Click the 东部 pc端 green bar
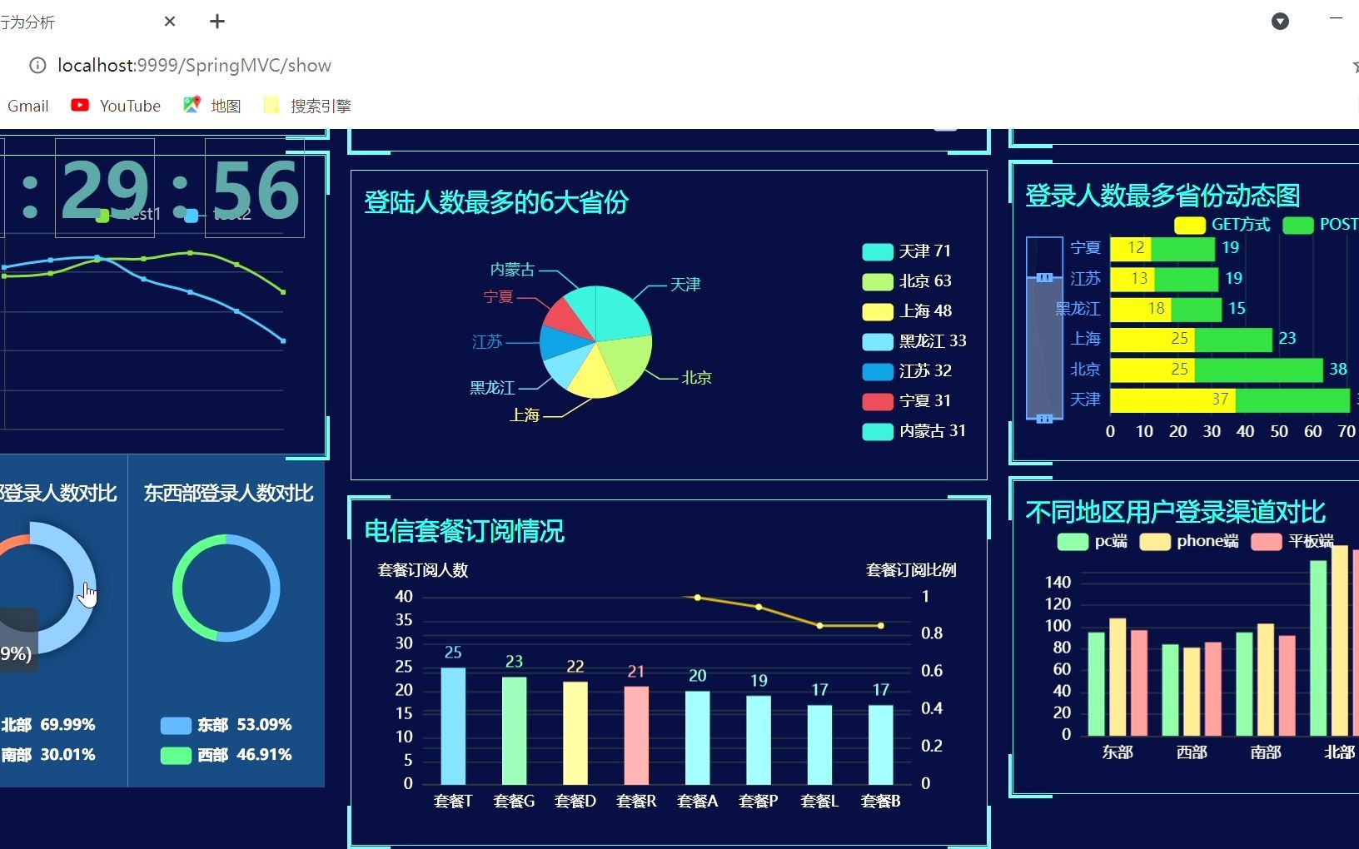The image size is (1359, 849). pyautogui.click(x=1096, y=684)
